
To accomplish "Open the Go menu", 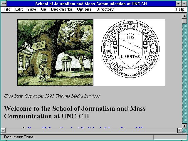I will coord(43,9).
